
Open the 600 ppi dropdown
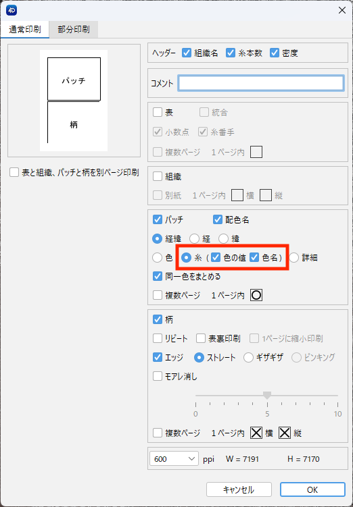tap(174, 458)
